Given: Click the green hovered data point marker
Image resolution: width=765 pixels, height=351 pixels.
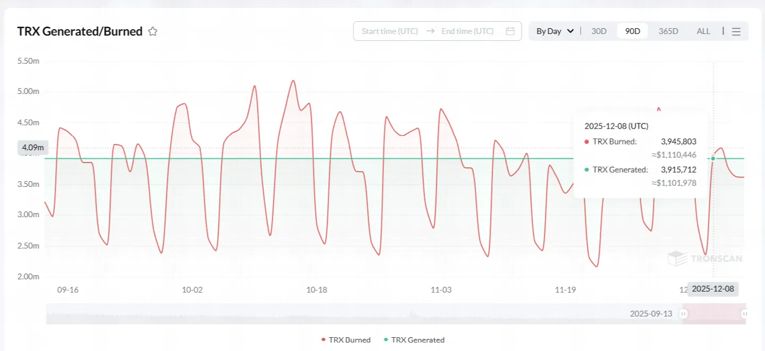Looking at the screenshot, I should tap(713, 158).
